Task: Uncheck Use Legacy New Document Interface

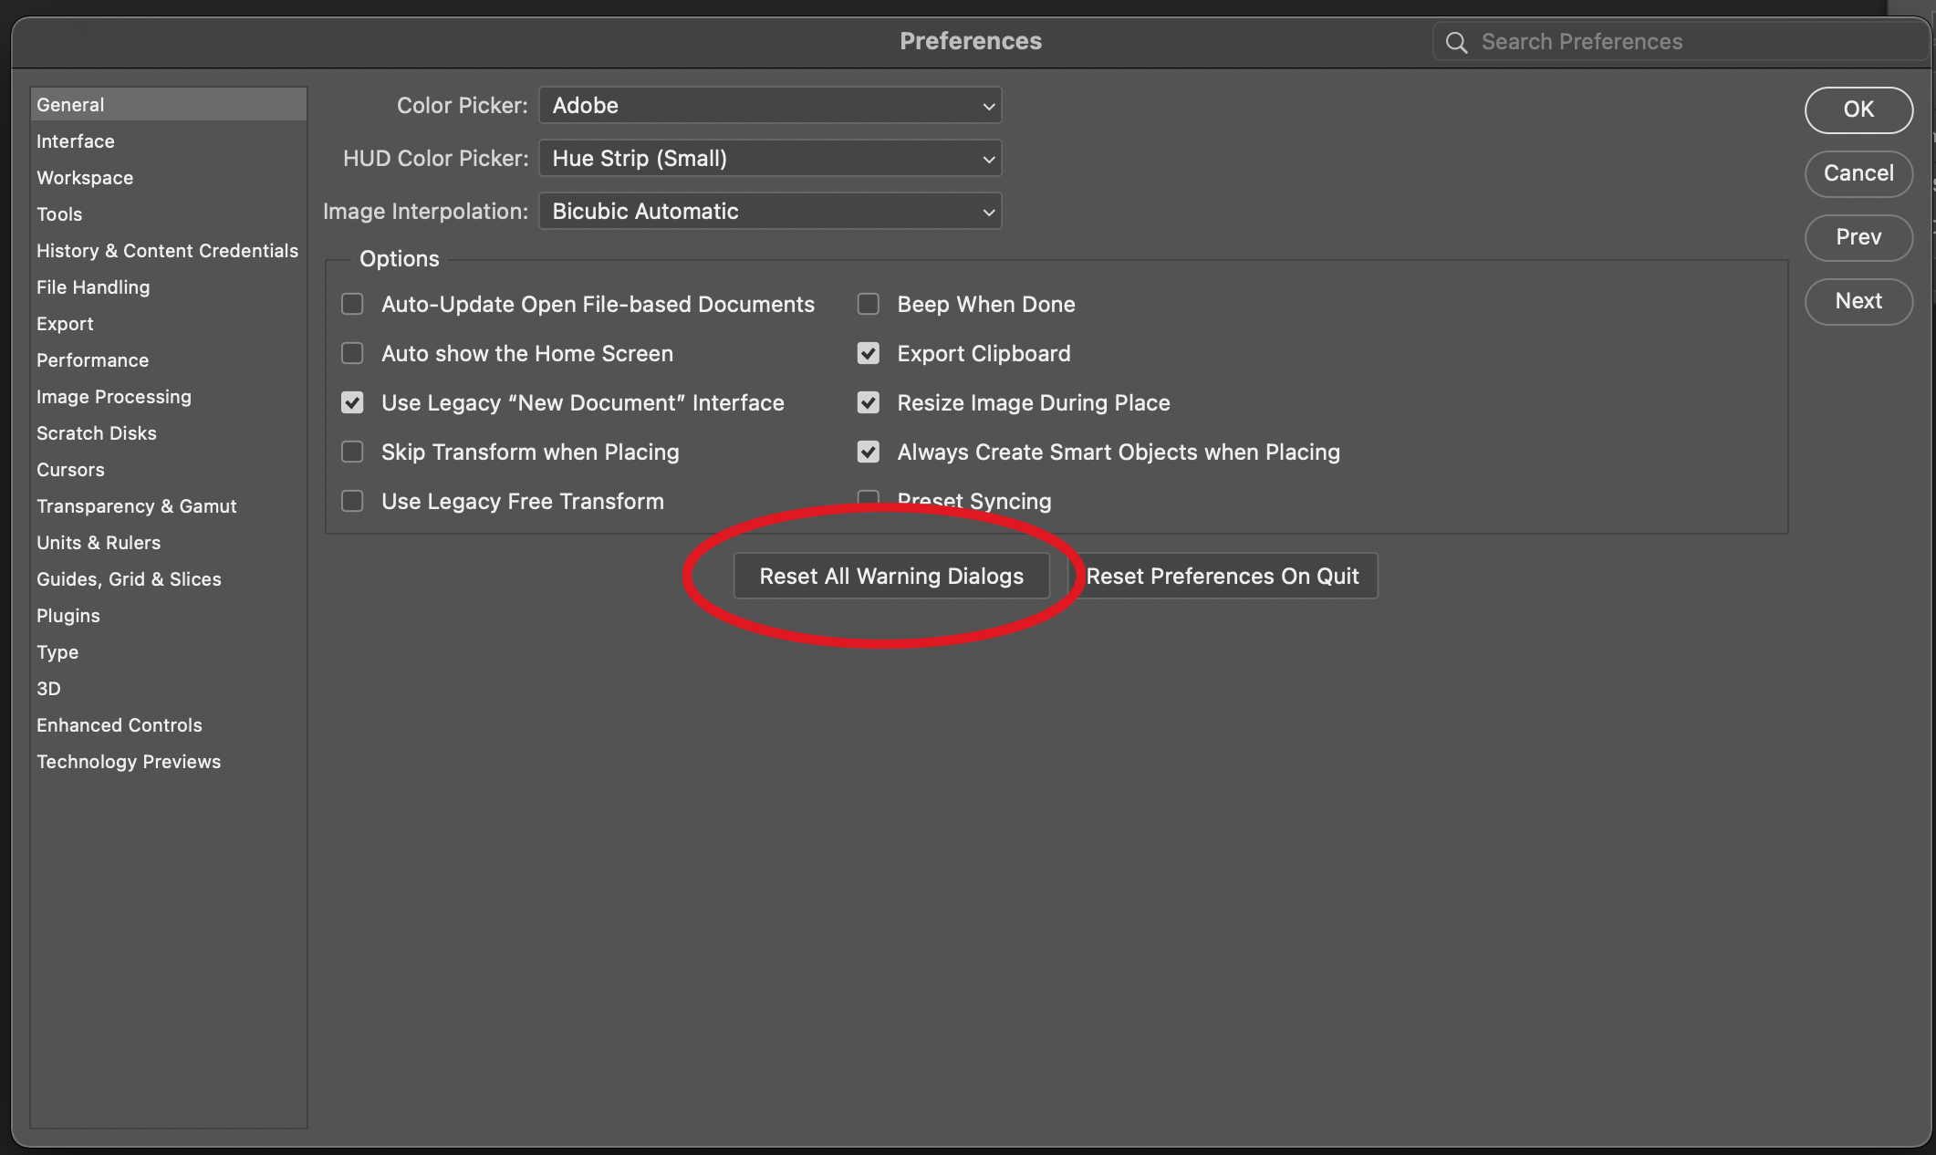Action: tap(352, 402)
